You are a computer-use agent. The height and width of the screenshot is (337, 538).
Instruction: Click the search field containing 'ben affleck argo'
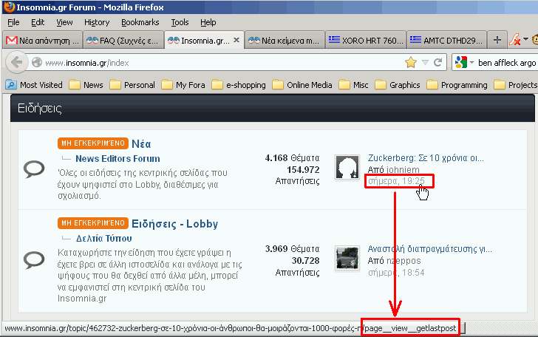coord(507,63)
